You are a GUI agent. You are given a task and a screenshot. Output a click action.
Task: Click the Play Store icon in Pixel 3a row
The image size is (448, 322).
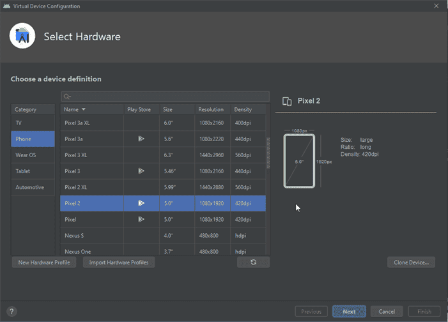pos(141,139)
